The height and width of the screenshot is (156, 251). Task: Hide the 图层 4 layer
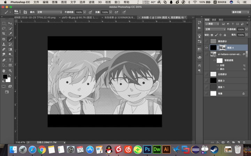click(206, 47)
